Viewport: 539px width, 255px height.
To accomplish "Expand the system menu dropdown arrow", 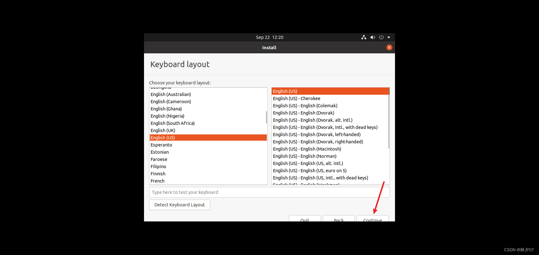I will click(x=389, y=37).
